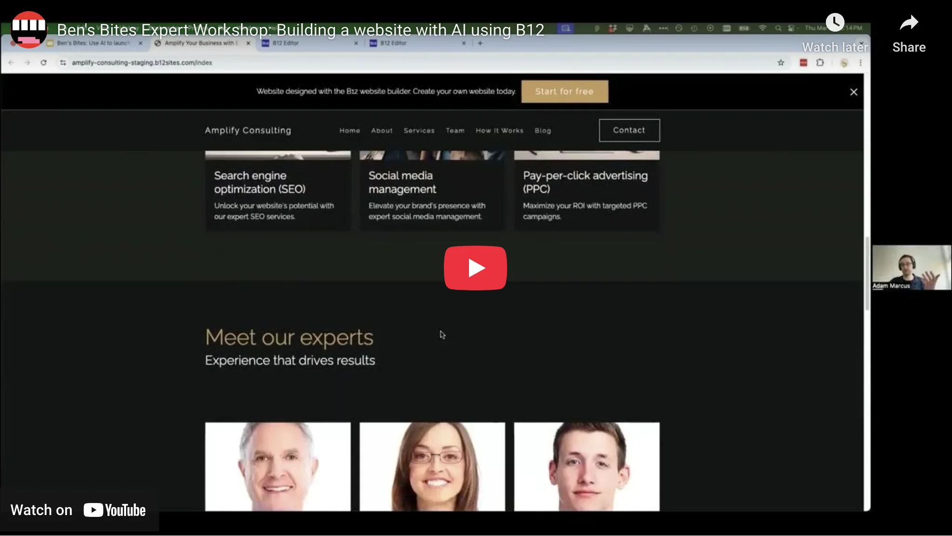Click the Amplify Consulting site logo
The image size is (952, 536).
point(248,130)
